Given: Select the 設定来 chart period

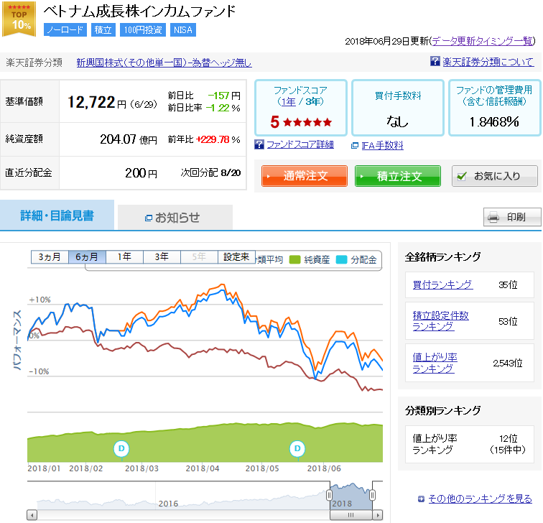Looking at the screenshot, I should (x=236, y=257).
